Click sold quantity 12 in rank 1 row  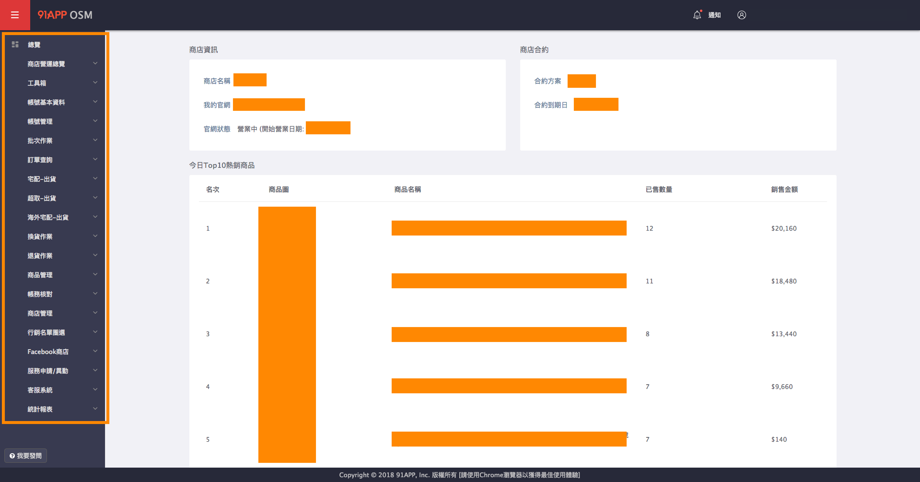(x=649, y=228)
